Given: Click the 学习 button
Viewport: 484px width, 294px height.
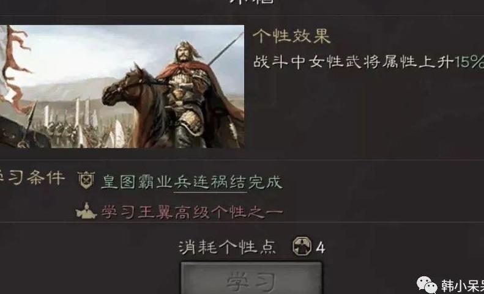Looking at the screenshot, I should tap(251, 277).
